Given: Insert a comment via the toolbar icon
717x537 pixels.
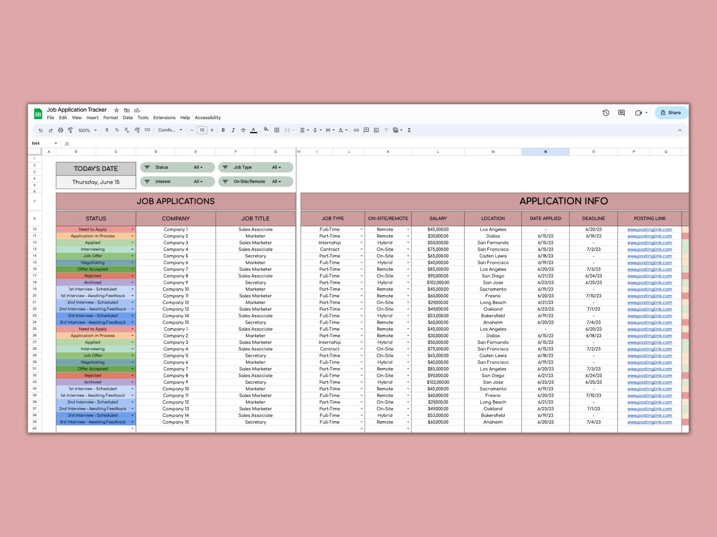Looking at the screenshot, I should (x=366, y=130).
